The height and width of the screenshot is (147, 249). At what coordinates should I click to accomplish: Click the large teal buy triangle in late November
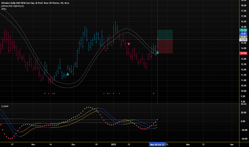68,74
